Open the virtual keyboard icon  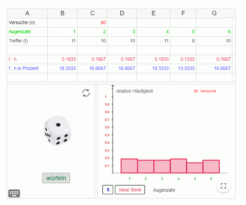14,193
